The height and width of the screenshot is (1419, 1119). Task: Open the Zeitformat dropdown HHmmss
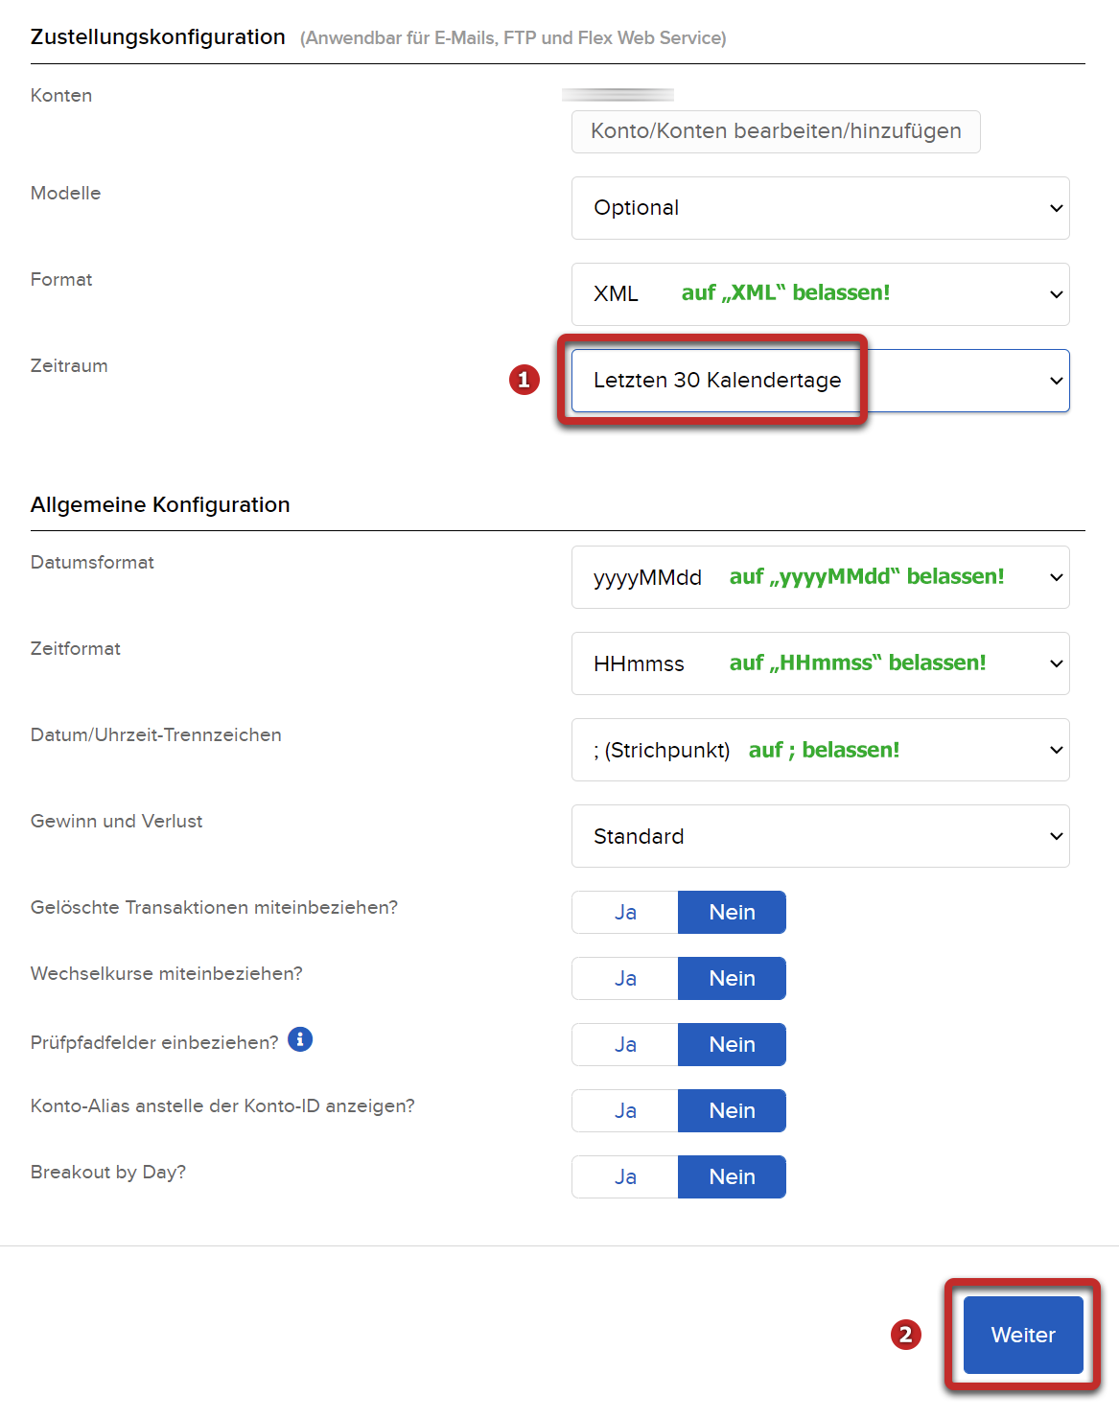point(820,663)
